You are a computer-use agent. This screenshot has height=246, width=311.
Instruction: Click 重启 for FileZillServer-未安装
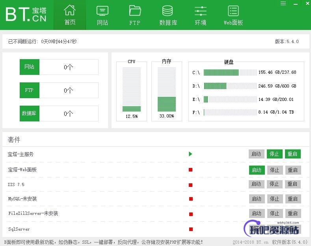pyautogui.click(x=293, y=213)
